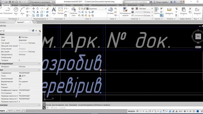Screen dimensions: 203x114
Task: Switch to the Лист1 layout tab
Action: point(10,111)
